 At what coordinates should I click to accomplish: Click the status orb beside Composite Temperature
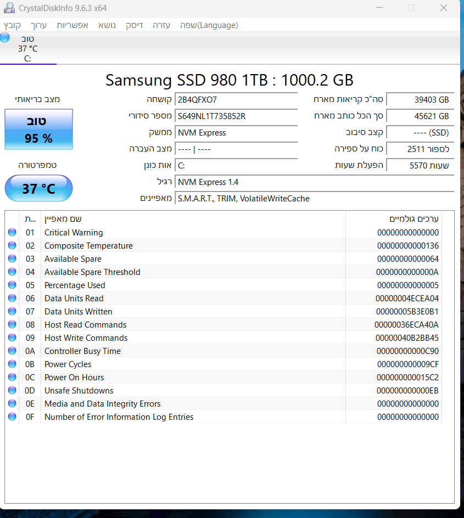(x=12, y=245)
